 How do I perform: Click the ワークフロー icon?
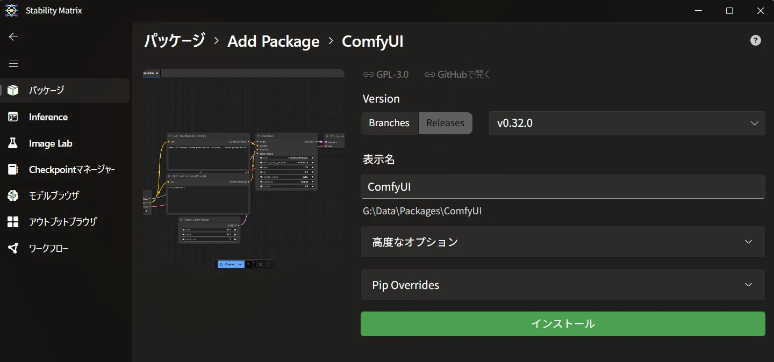click(13, 248)
